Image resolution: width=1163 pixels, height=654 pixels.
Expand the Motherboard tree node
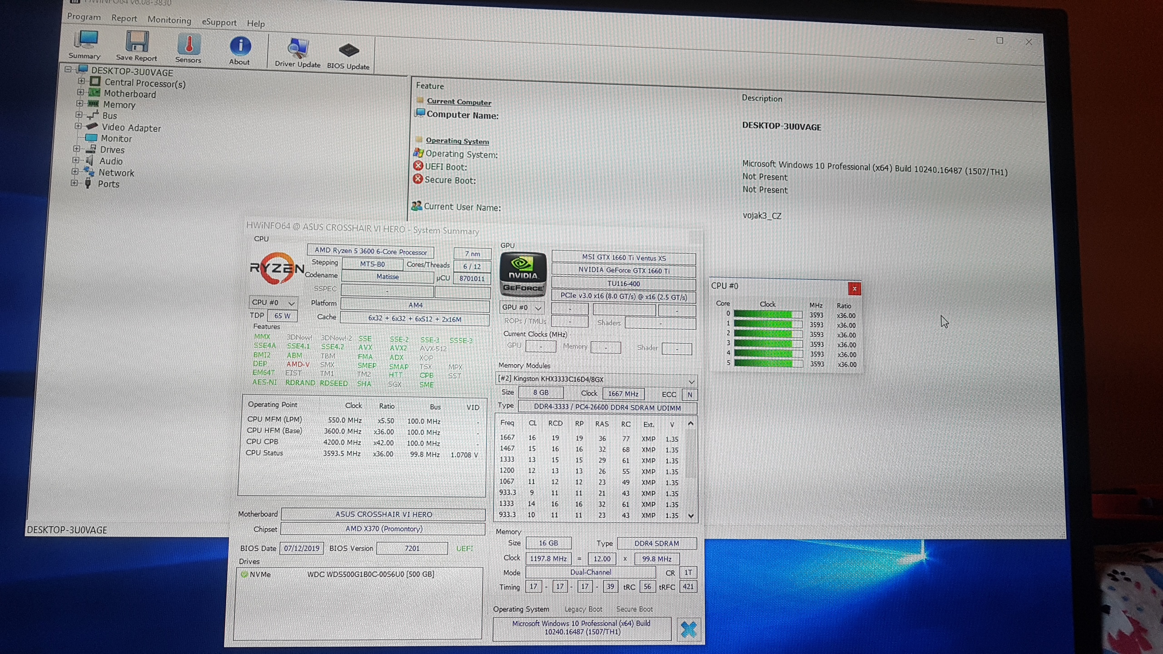click(80, 92)
